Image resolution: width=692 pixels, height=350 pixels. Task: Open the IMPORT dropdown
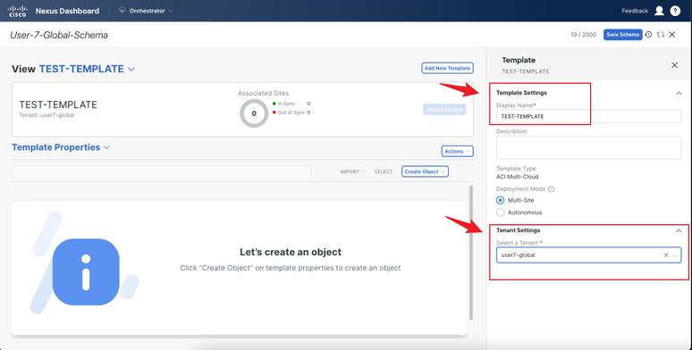(x=352, y=171)
